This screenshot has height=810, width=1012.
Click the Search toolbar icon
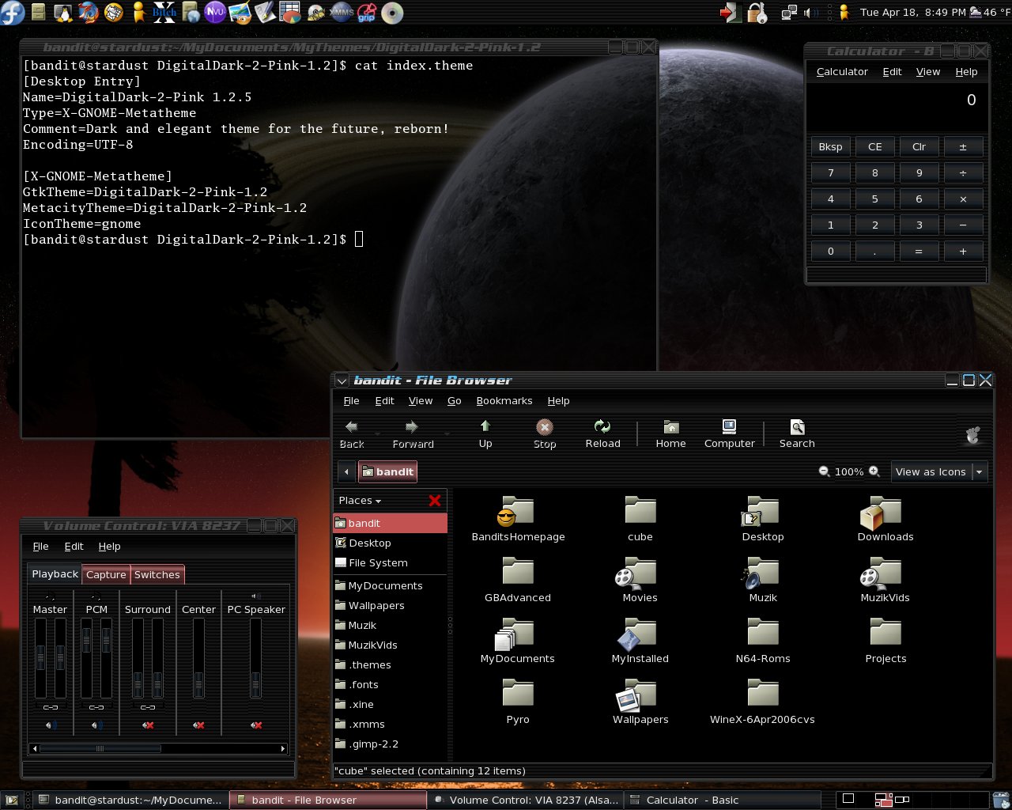pyautogui.click(x=797, y=434)
